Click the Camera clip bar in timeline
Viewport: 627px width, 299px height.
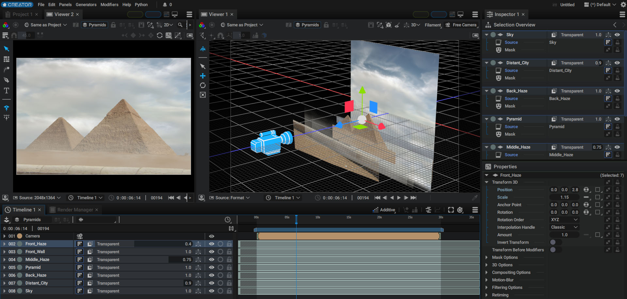349,236
